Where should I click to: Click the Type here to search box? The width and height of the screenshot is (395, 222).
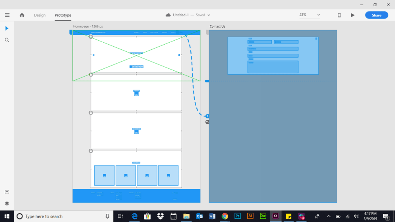click(x=64, y=216)
